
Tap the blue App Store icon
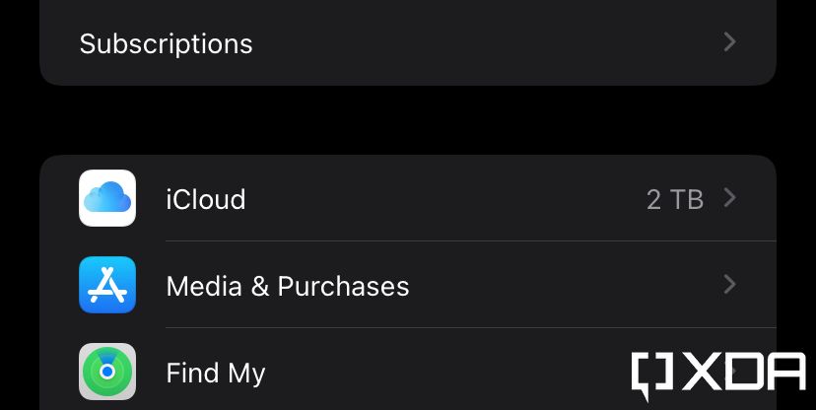coord(107,285)
